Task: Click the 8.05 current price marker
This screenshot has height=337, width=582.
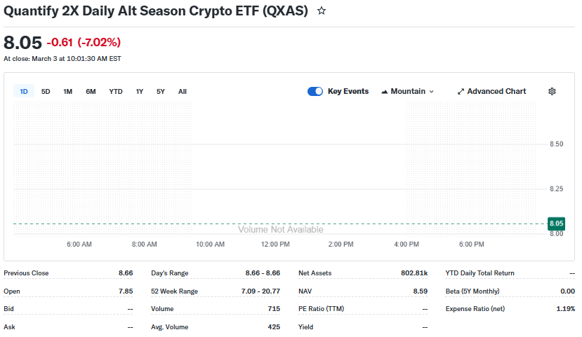Action: (x=557, y=223)
